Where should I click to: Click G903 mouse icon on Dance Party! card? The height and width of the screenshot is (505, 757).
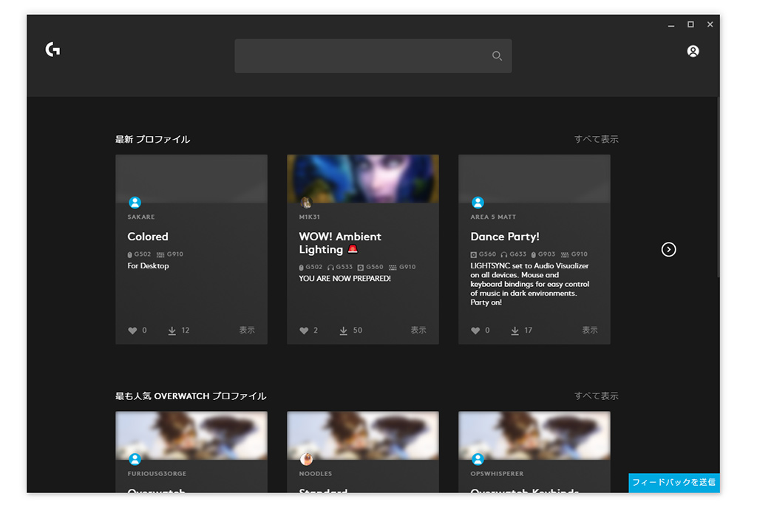pyautogui.click(x=534, y=254)
